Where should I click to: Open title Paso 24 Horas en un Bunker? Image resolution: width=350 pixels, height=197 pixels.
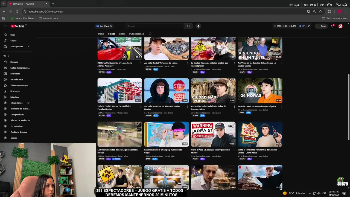tap(257, 106)
